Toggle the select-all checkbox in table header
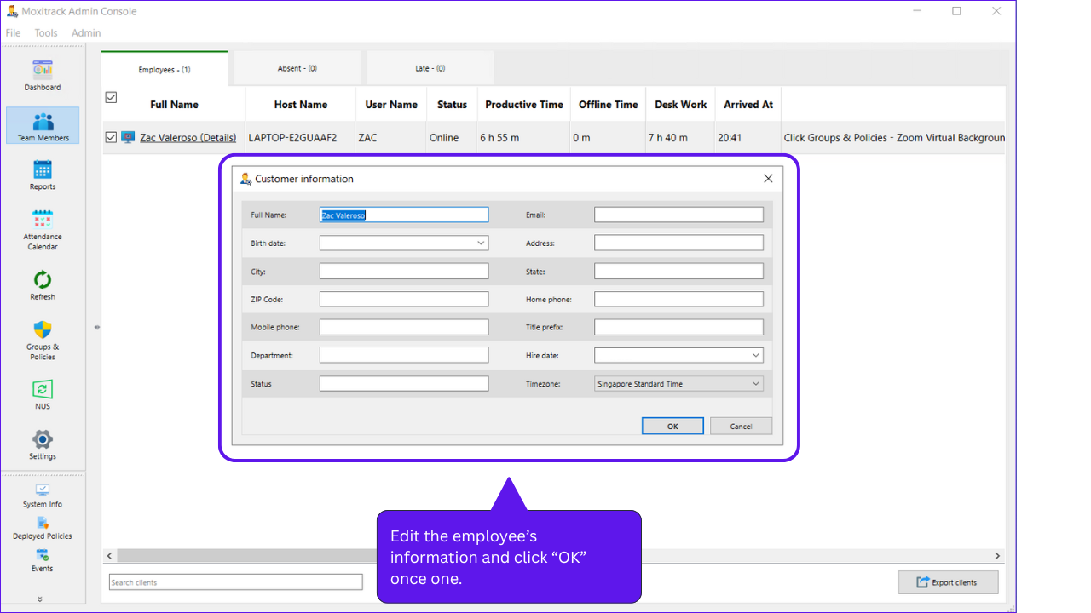The width and height of the screenshot is (1091, 613). coord(111,98)
